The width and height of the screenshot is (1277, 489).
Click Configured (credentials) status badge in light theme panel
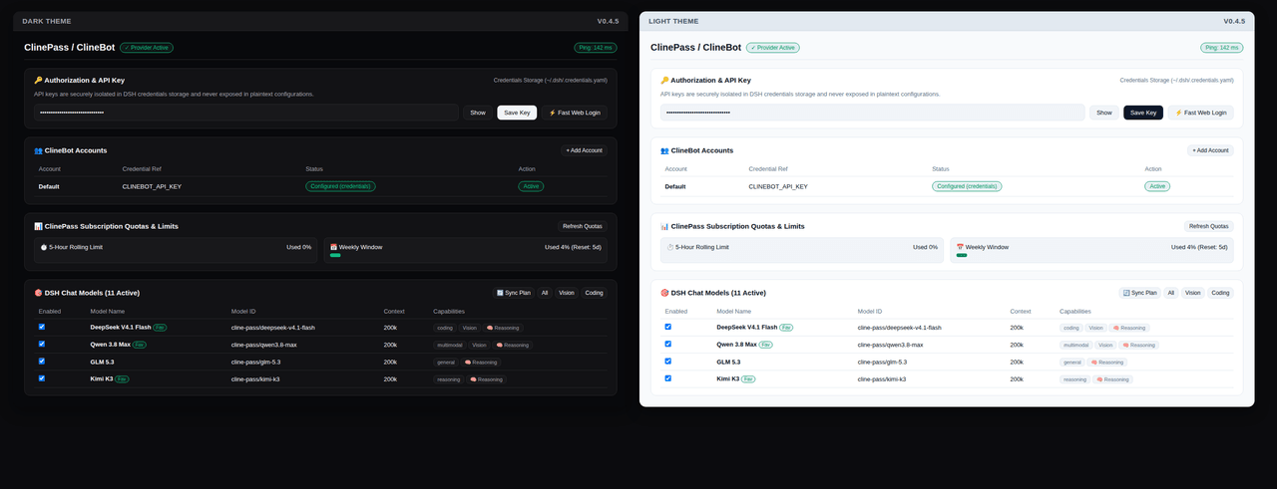(x=967, y=186)
